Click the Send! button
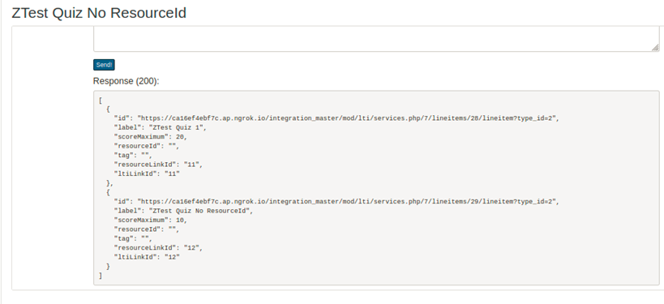664x304 pixels. click(104, 65)
